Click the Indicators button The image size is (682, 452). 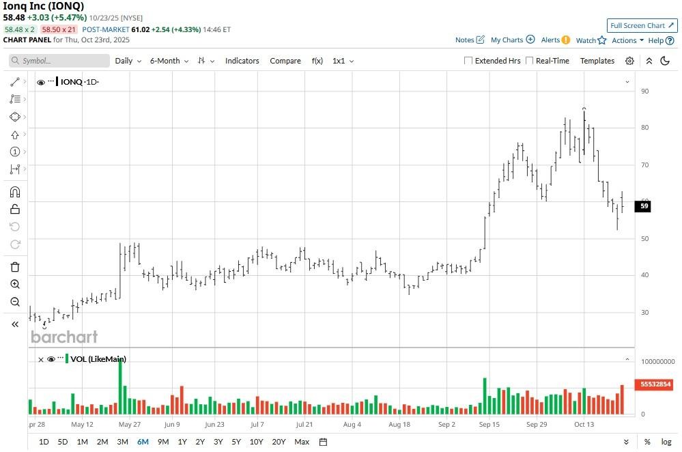[242, 61]
